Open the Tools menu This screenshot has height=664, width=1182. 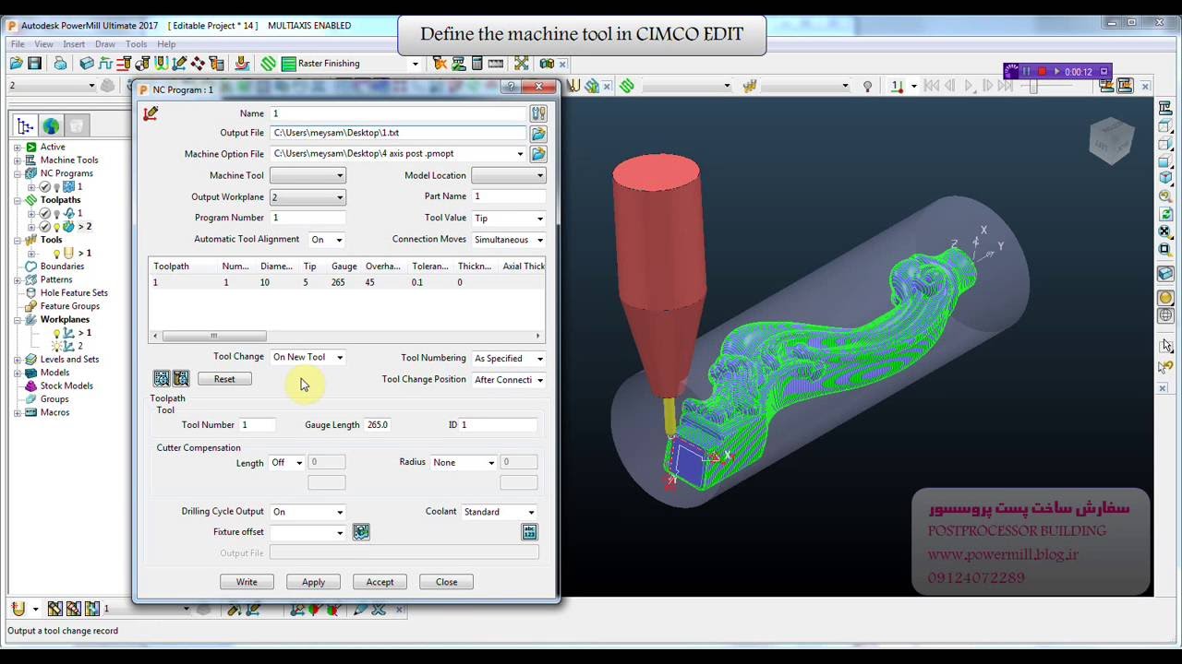[136, 44]
